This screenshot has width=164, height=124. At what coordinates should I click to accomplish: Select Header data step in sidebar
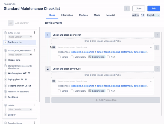click(14, 60)
